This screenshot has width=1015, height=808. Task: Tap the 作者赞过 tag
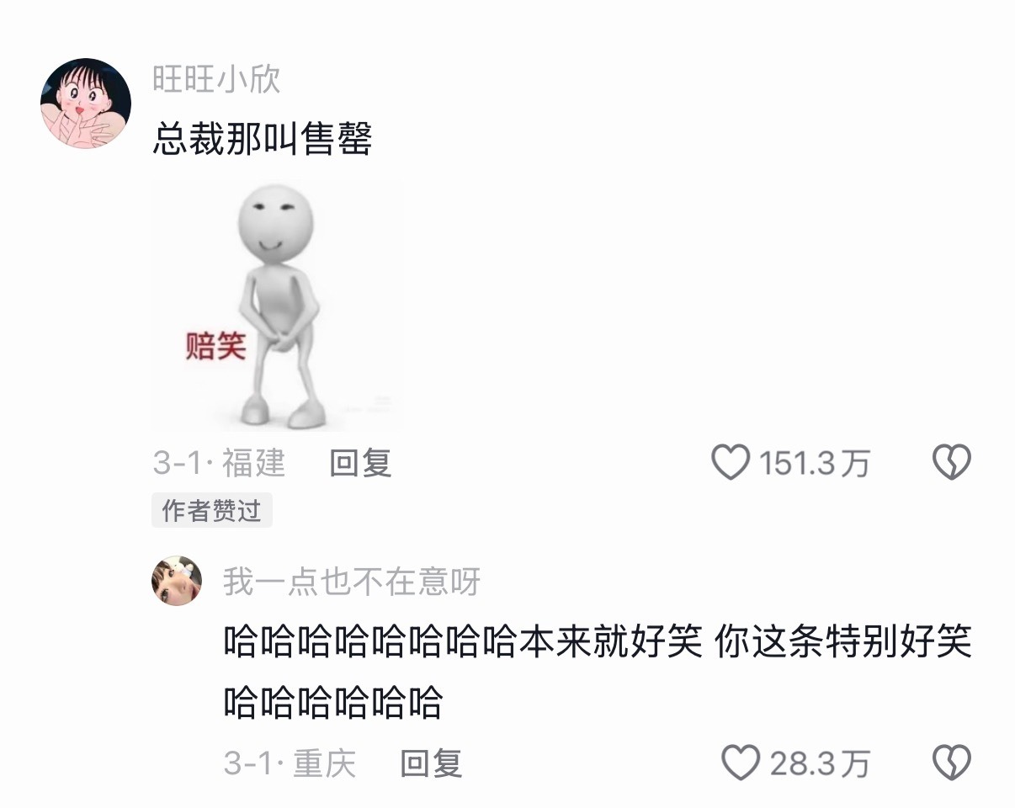212,510
